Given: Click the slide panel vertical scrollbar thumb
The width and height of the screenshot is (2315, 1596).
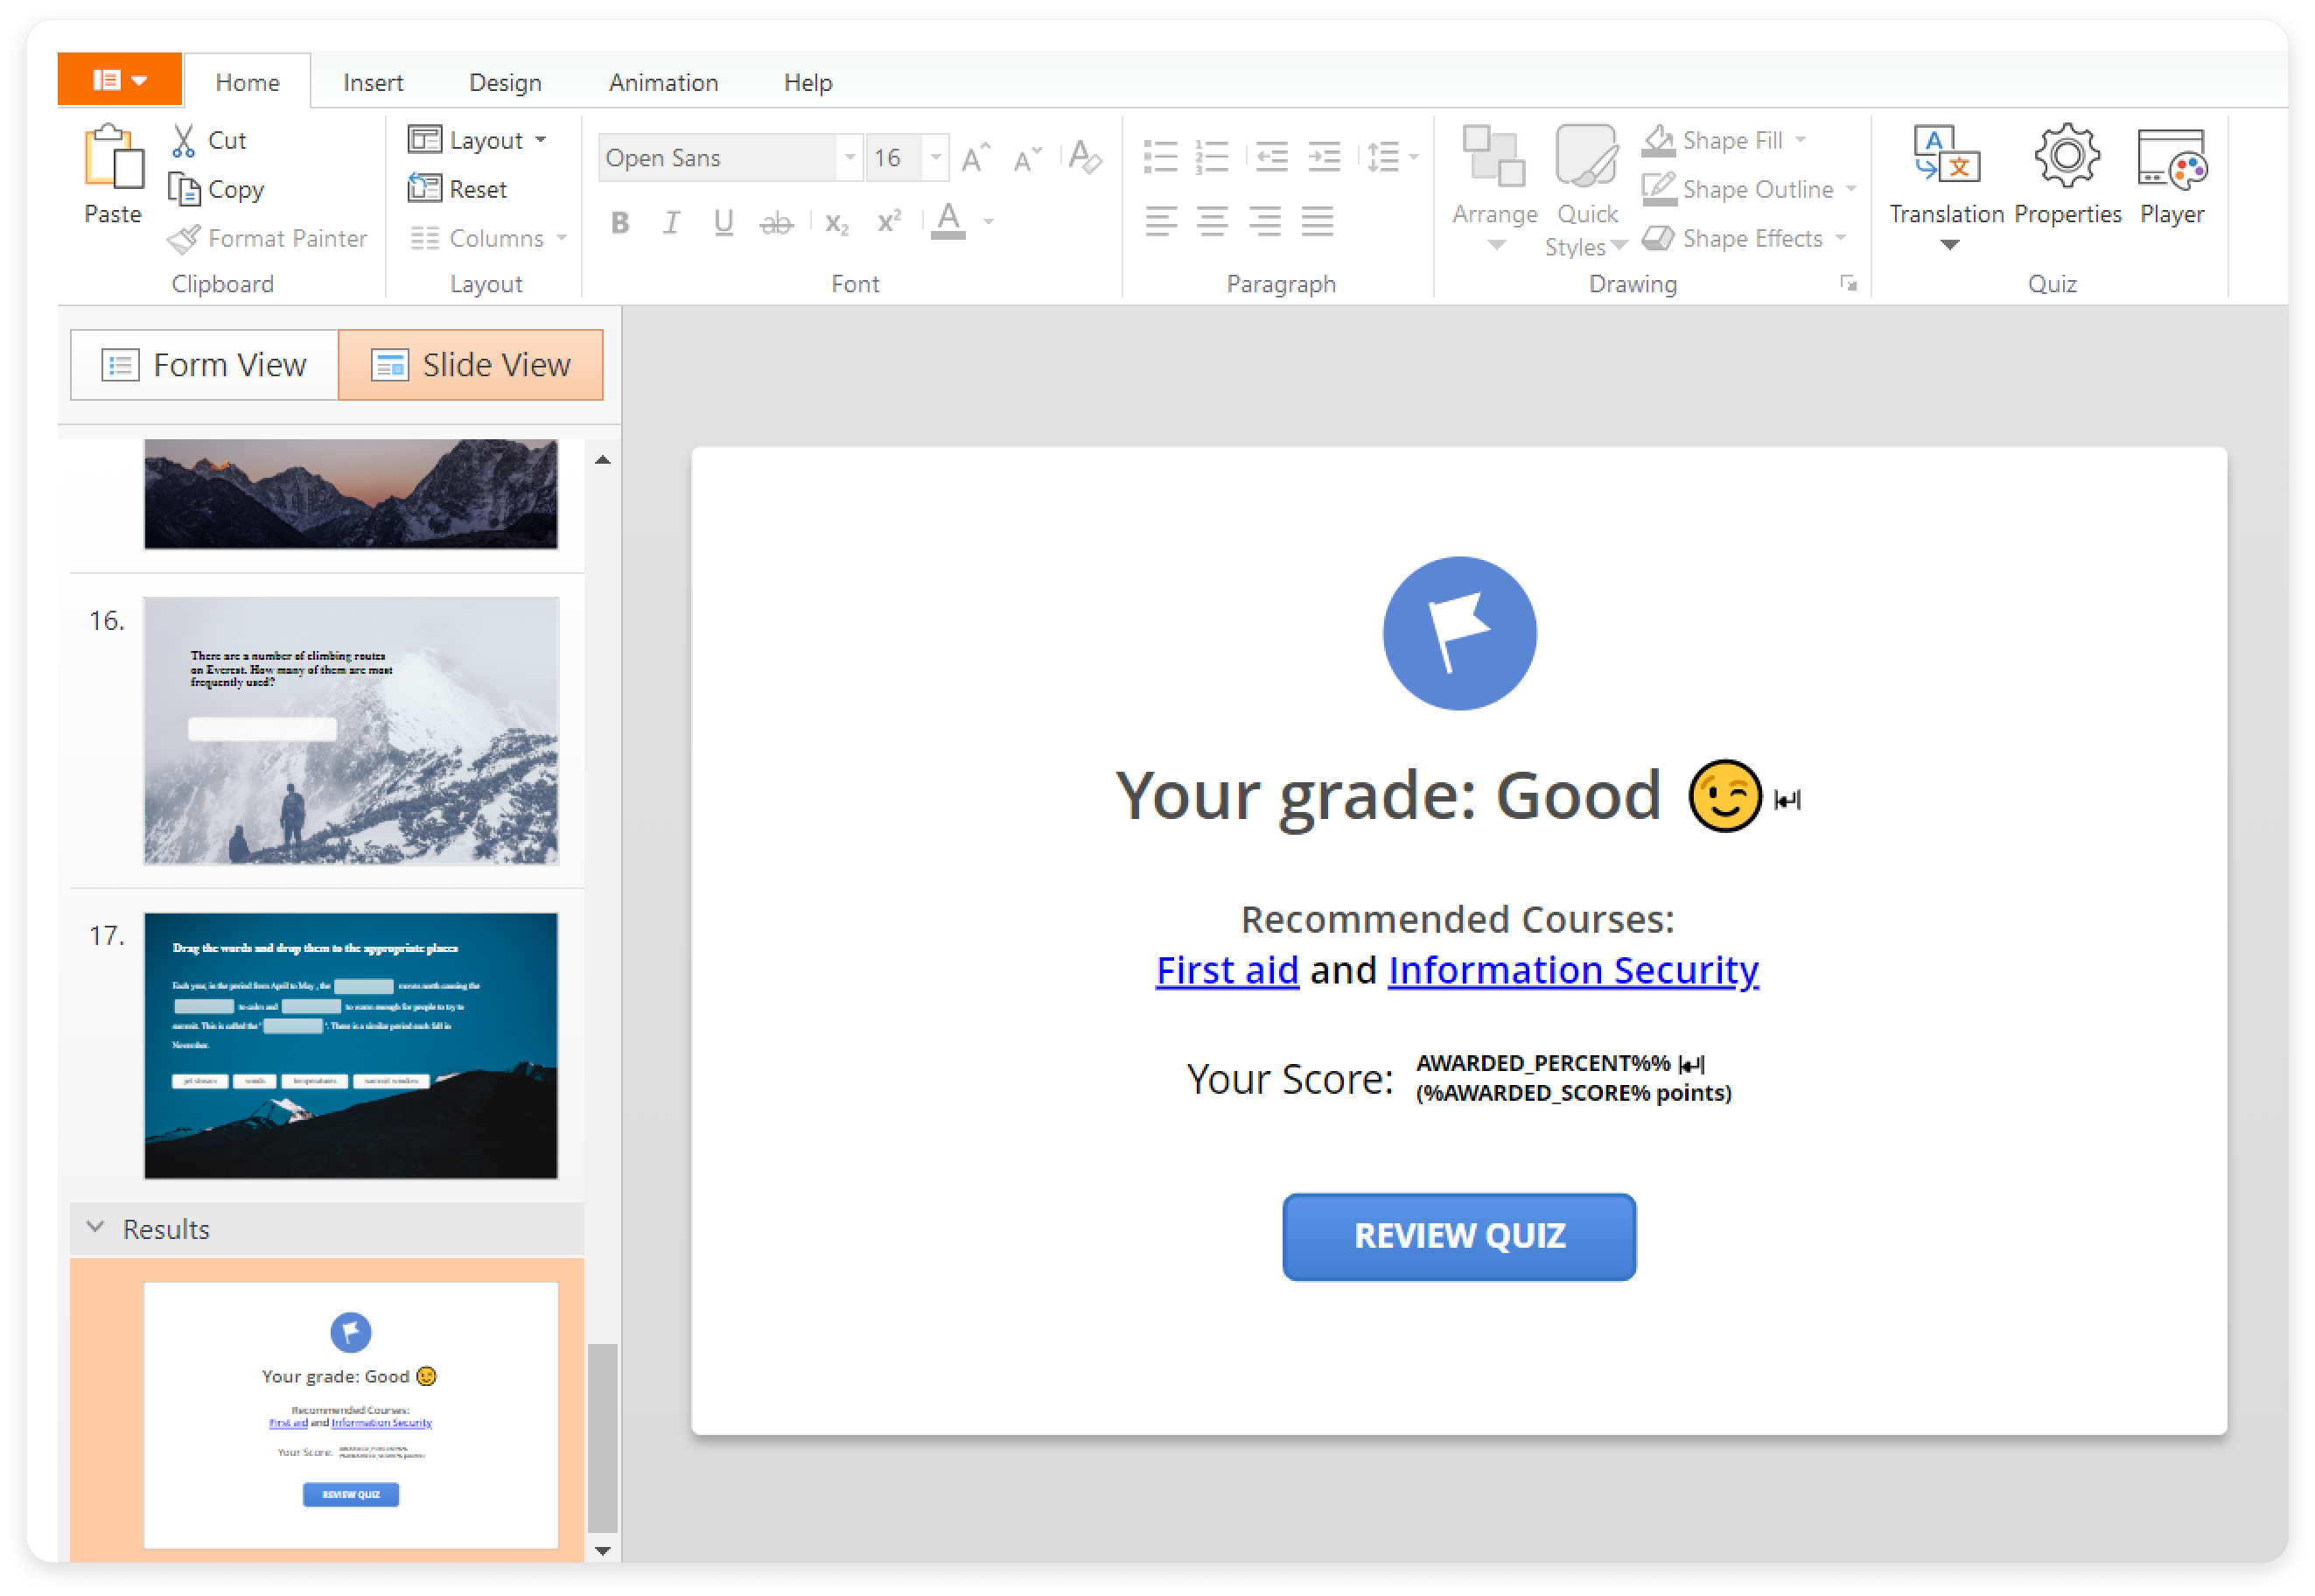Looking at the screenshot, I should click(x=602, y=1437).
